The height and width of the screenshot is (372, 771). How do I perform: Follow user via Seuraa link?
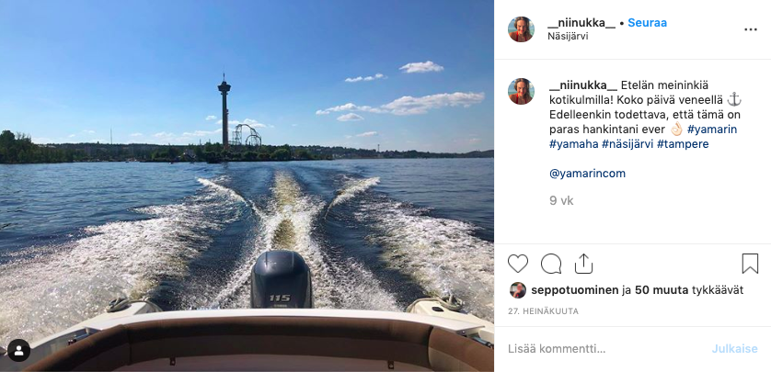click(x=647, y=23)
